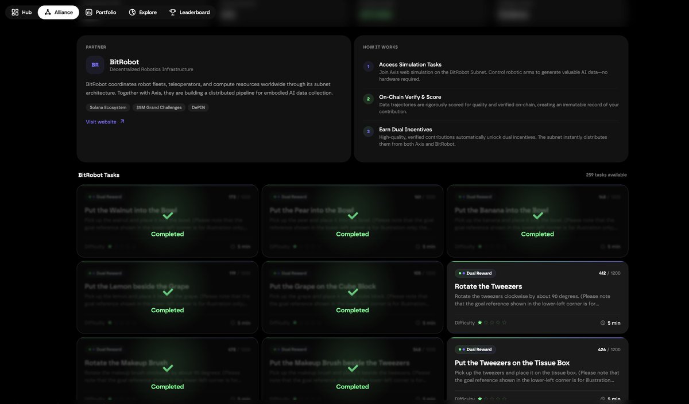Click difficulty stars on Rotate the Tweezers card

pyautogui.click(x=492, y=323)
